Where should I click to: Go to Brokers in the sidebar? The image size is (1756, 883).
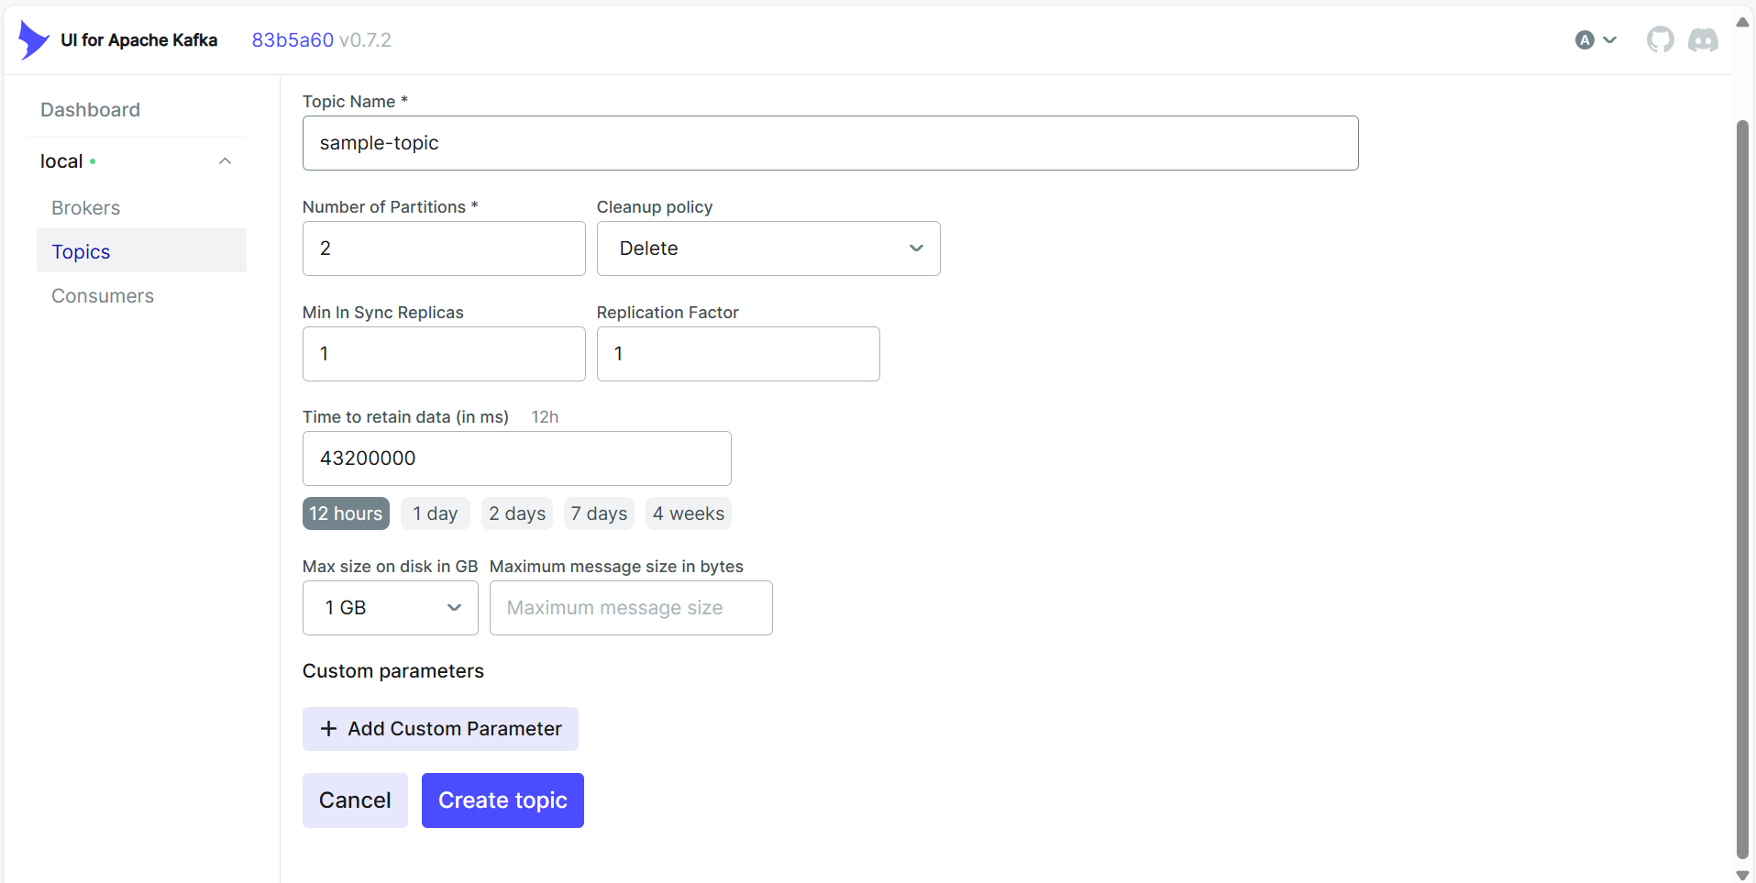(x=86, y=208)
